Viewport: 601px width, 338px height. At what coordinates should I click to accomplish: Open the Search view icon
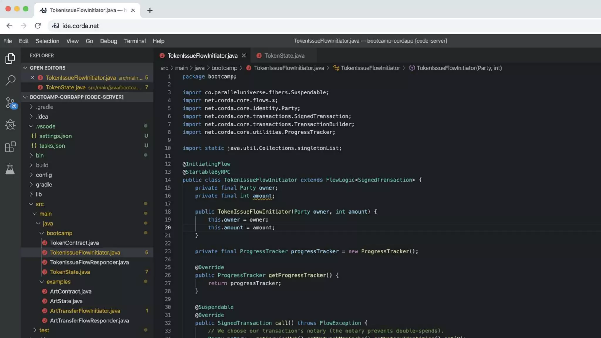[10, 80]
